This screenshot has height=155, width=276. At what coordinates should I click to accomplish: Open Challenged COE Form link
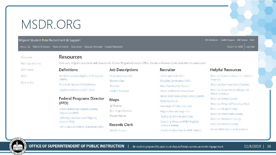[x=172, y=76]
